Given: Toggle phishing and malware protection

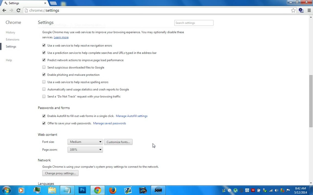Looking at the screenshot, I should click(44, 75).
